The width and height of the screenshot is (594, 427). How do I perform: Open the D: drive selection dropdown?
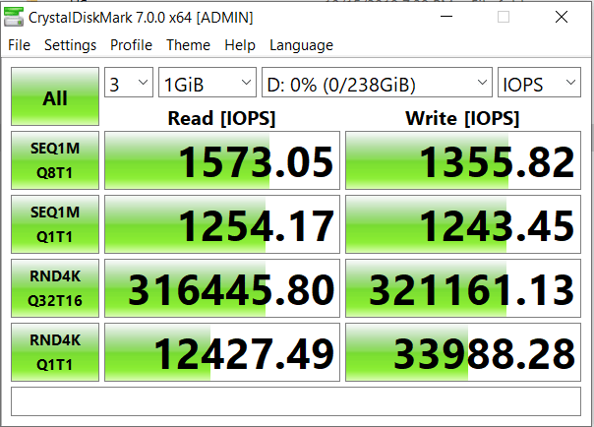tap(377, 83)
